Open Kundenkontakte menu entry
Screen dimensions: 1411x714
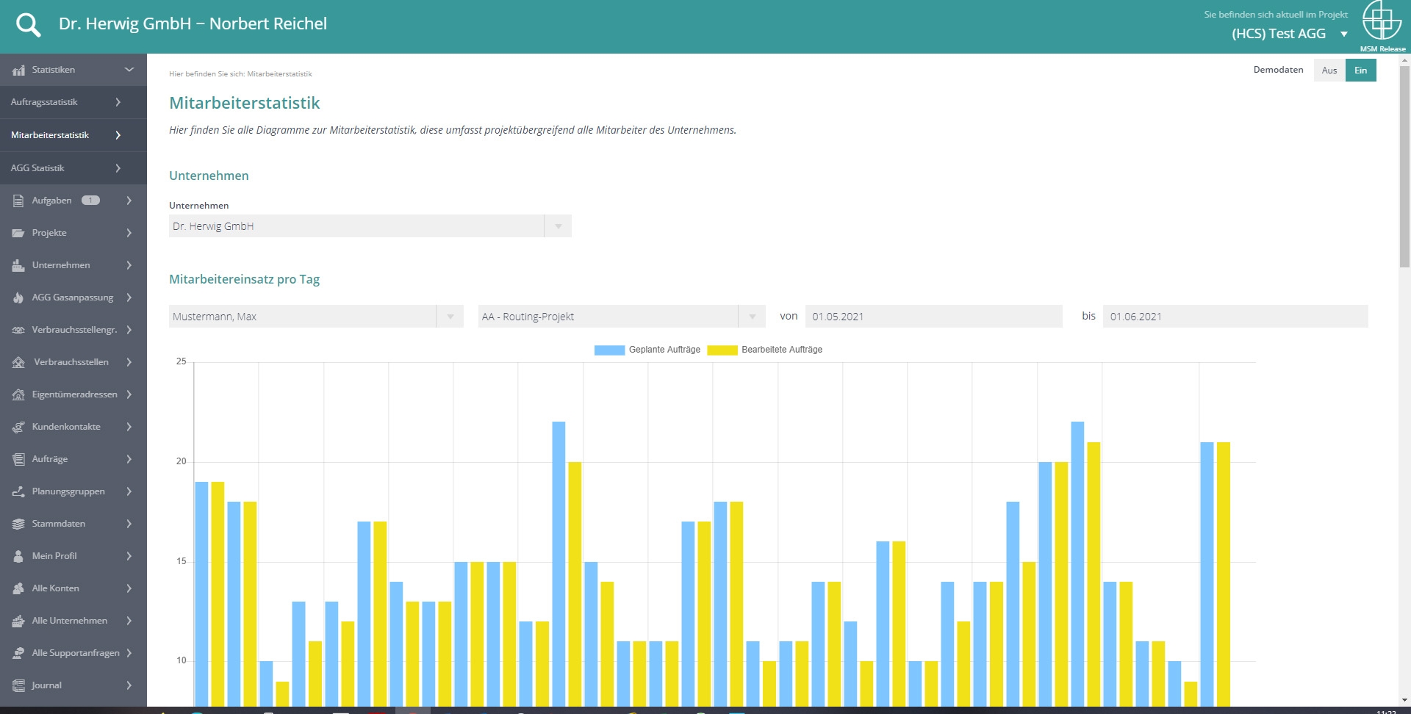73,427
